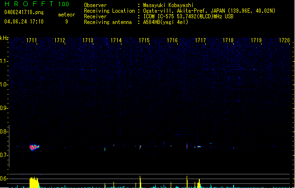Click time marker 1720
Viewport: 295px width, 188px height.
point(285,40)
